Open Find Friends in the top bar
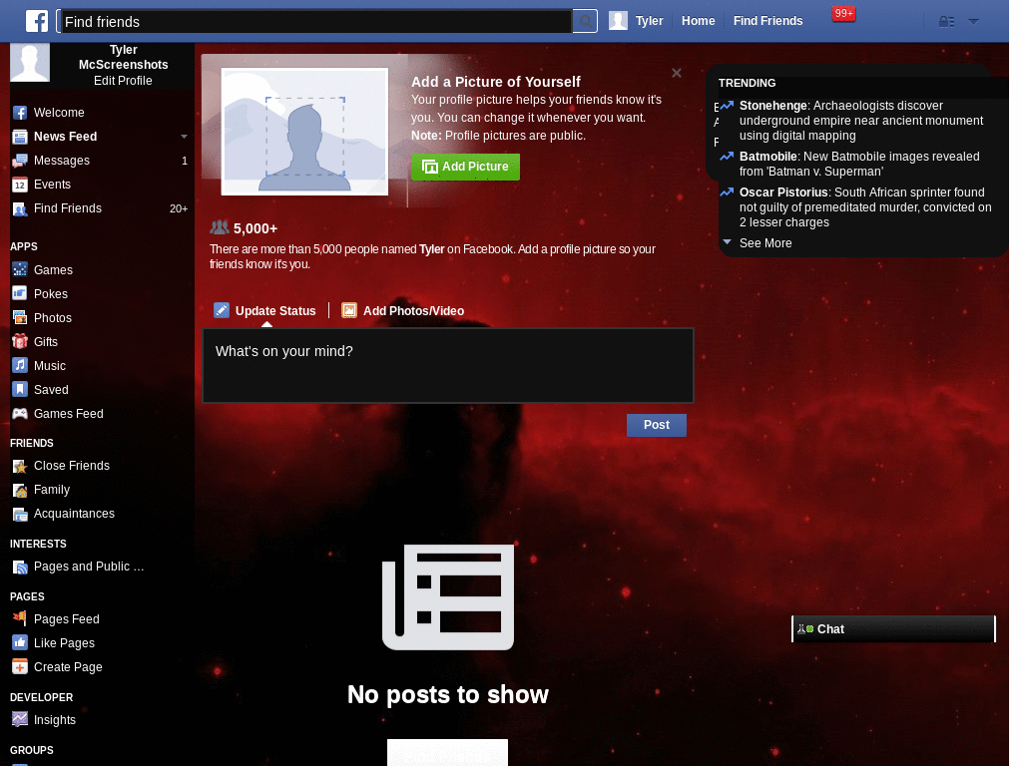Image resolution: width=1022 pixels, height=766 pixels. point(767,21)
